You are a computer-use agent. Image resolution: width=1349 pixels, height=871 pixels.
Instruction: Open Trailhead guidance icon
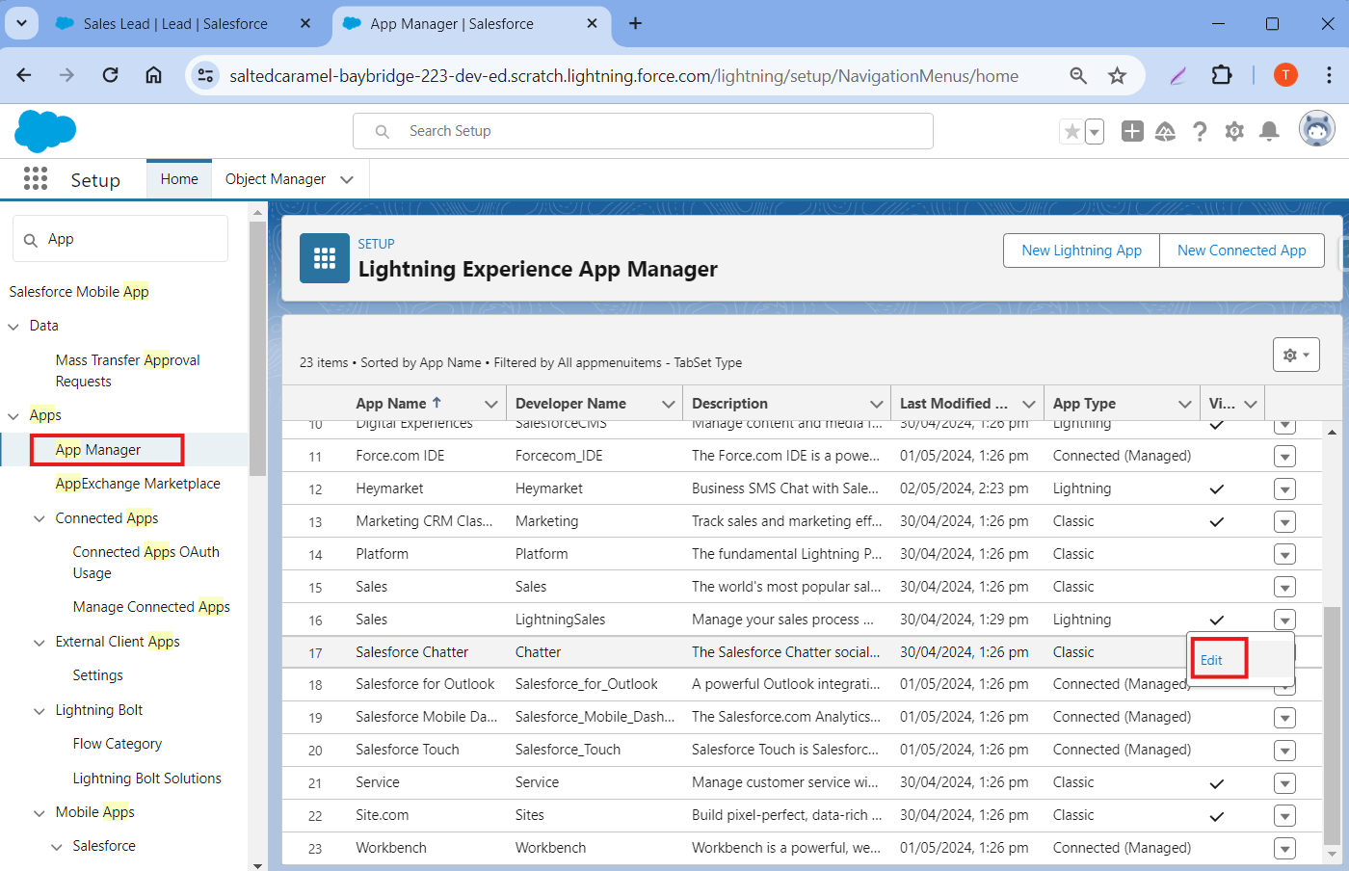click(1165, 132)
